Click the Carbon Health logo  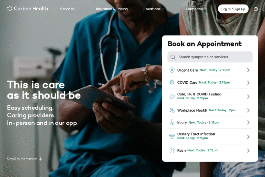28,8
